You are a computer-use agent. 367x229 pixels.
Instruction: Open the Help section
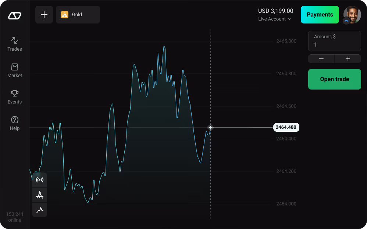click(x=15, y=123)
